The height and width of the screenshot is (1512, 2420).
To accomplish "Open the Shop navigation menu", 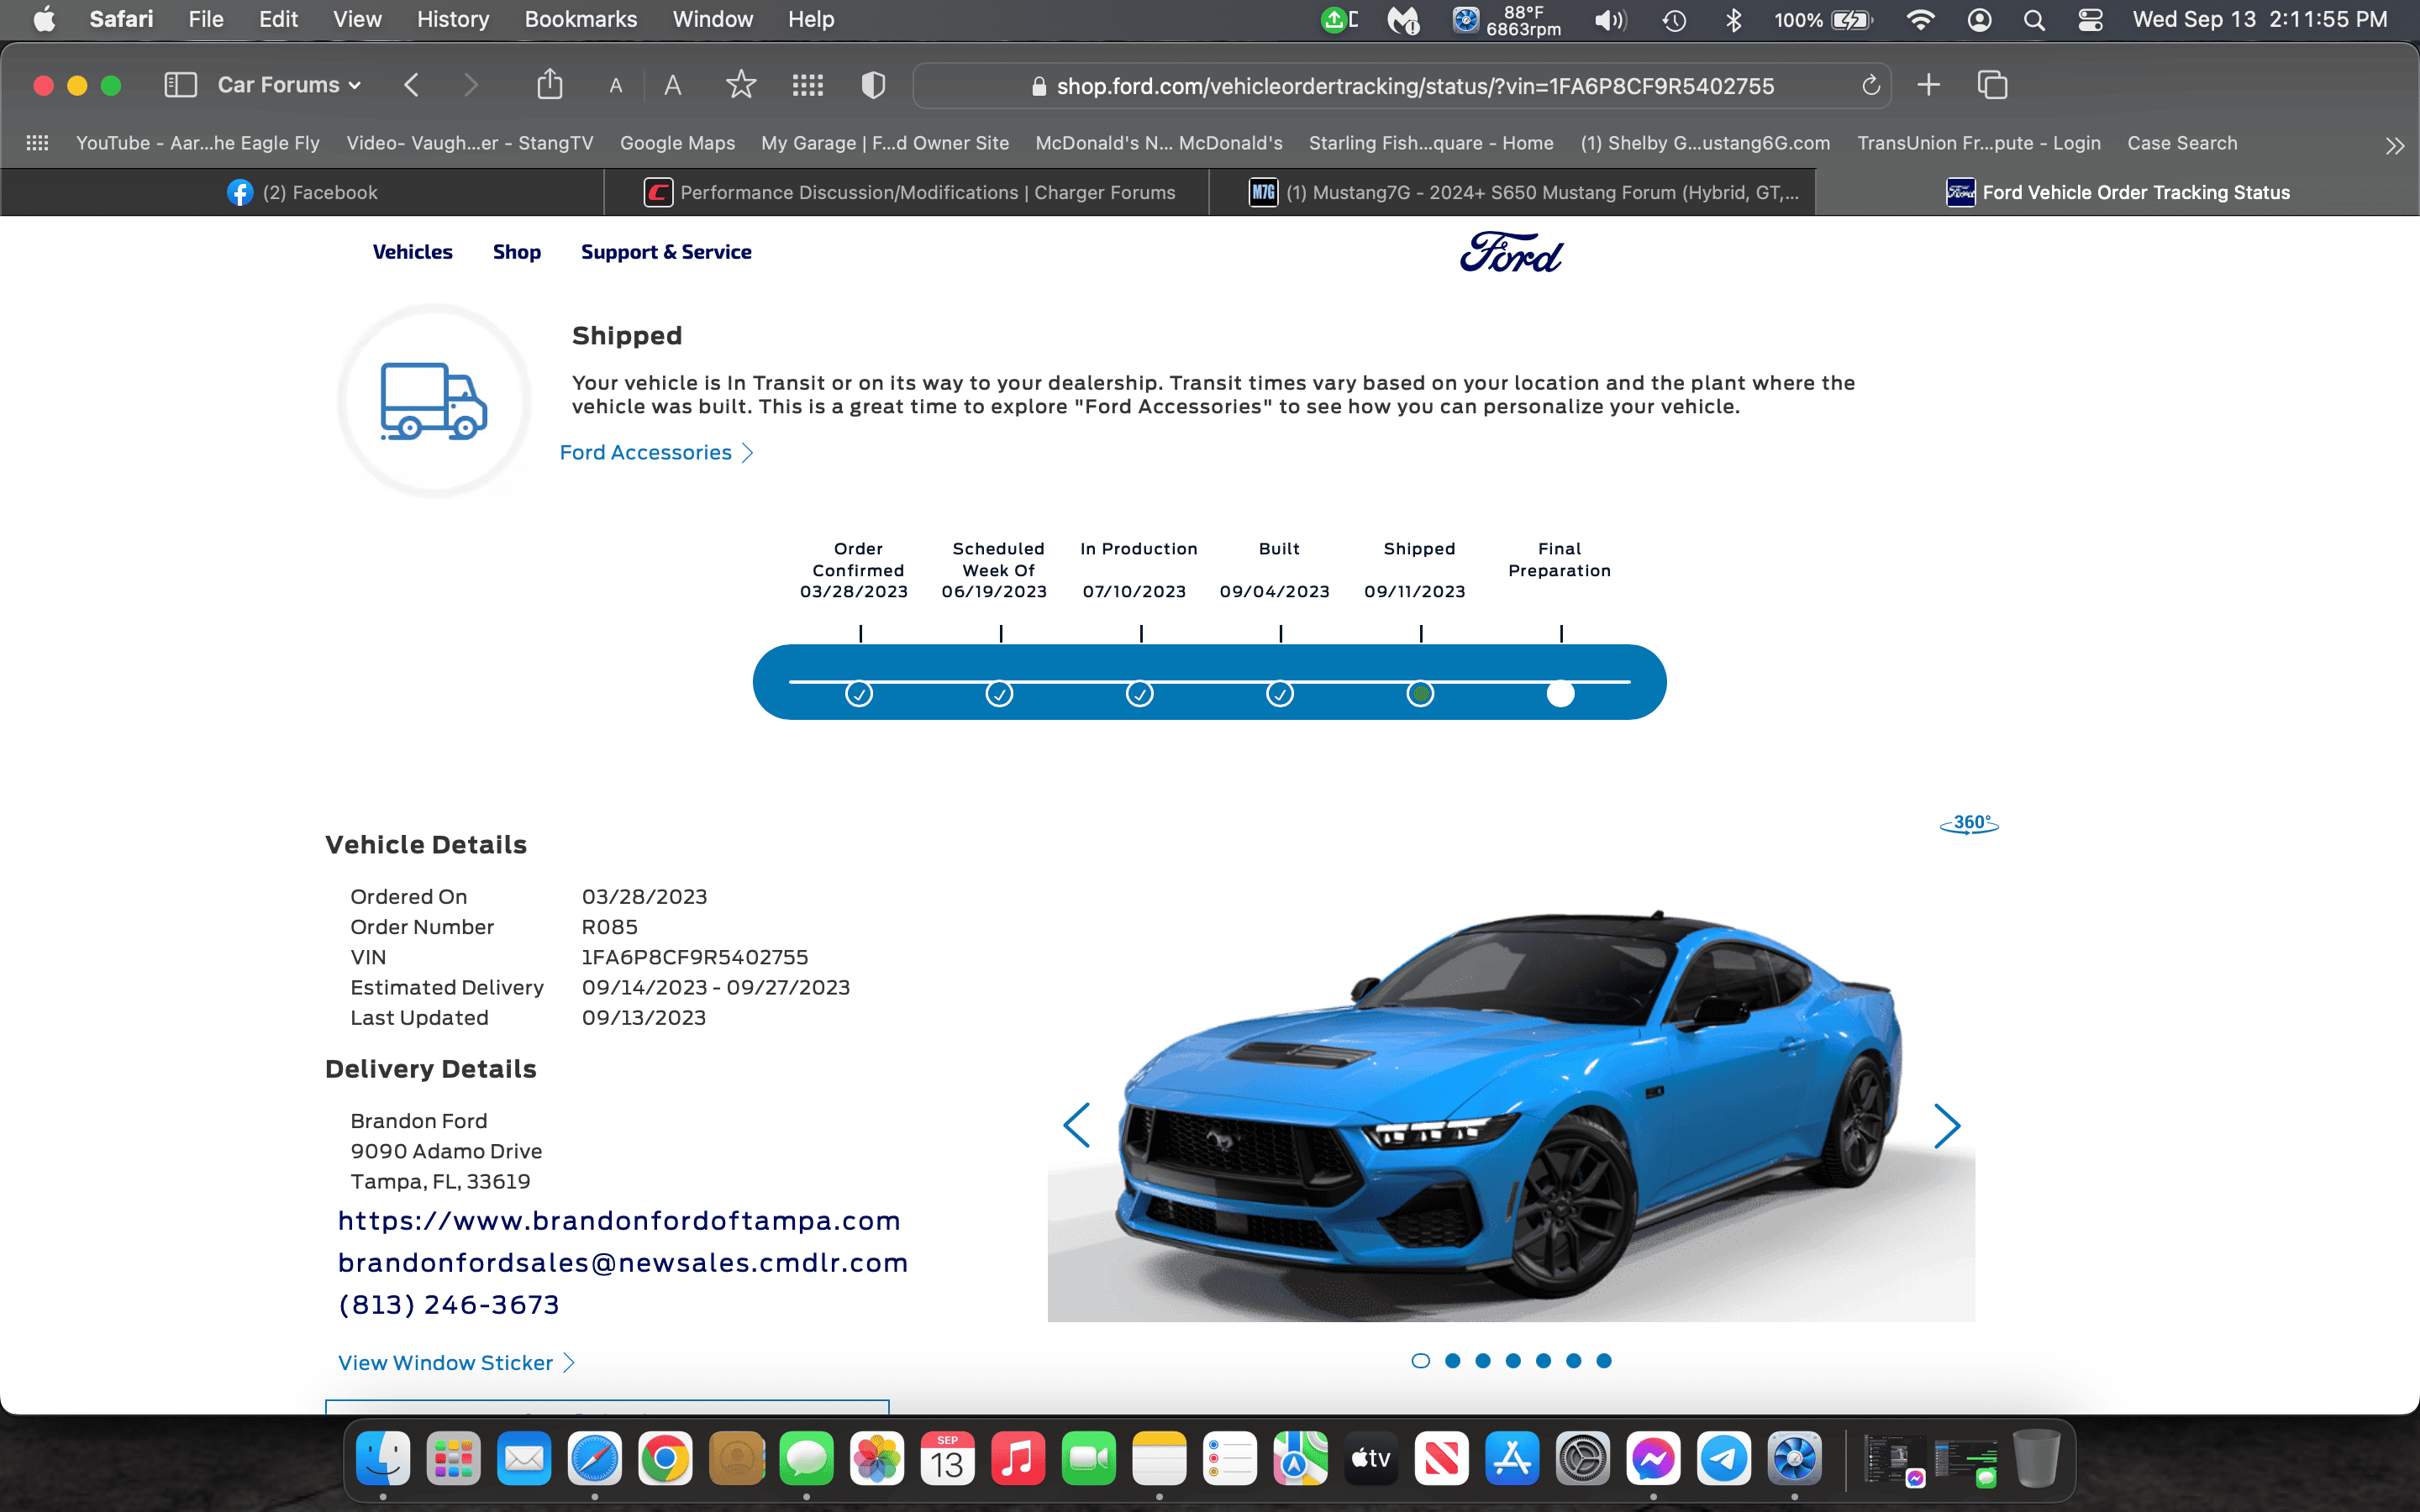I will (x=516, y=252).
